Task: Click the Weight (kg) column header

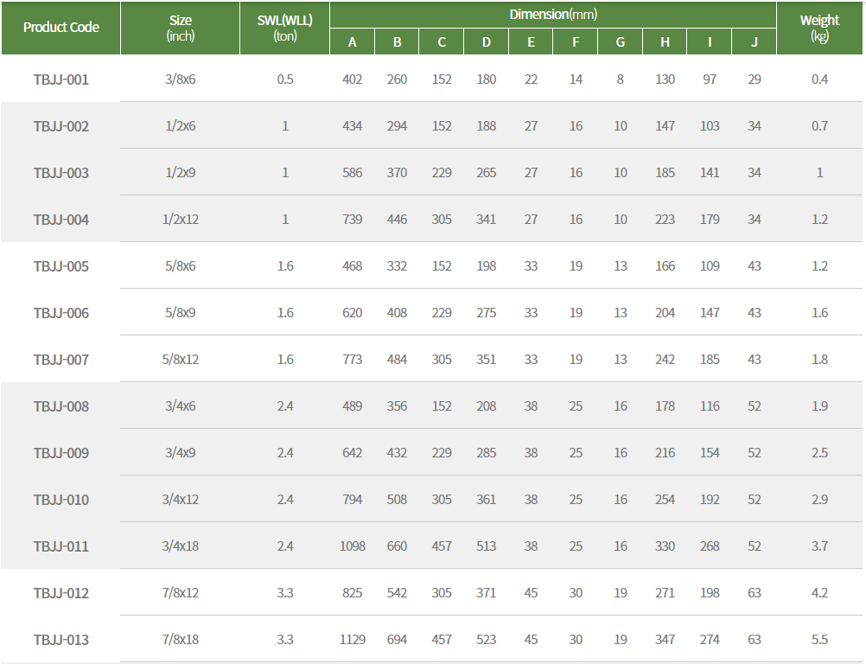Action: (x=819, y=28)
